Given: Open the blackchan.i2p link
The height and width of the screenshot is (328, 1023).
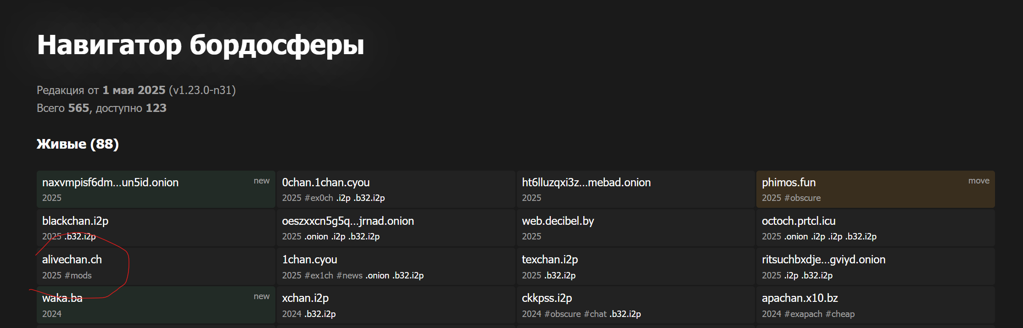Looking at the screenshot, I should click(75, 221).
